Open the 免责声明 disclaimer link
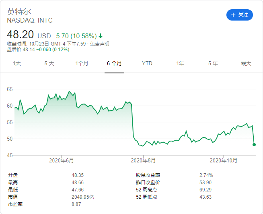 [x=99, y=44]
